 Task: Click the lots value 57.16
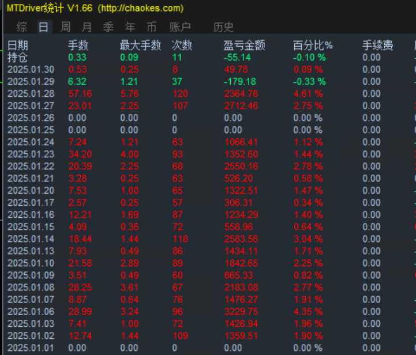coord(80,93)
